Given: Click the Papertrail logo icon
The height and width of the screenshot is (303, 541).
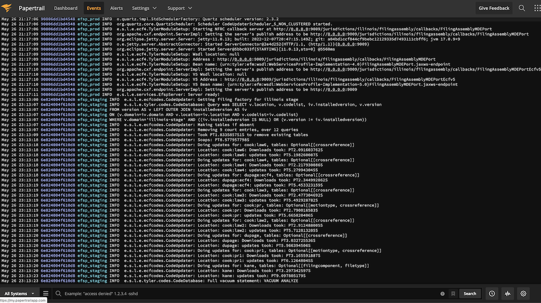Looking at the screenshot, I should tap(6, 8).
